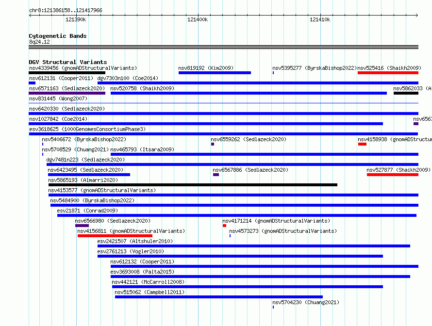Select esv3693008 (Palta2015) label
Image resolution: width=432 pixels, height=326 pixels.
pos(142,272)
